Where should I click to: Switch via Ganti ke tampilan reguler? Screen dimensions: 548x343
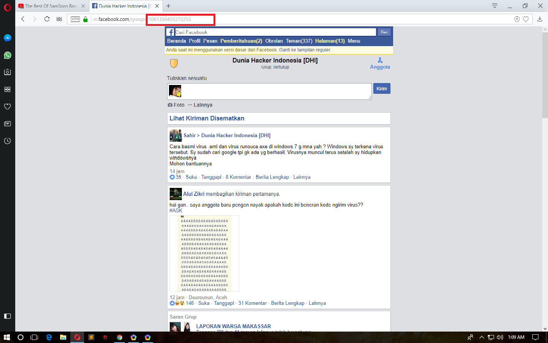point(305,50)
